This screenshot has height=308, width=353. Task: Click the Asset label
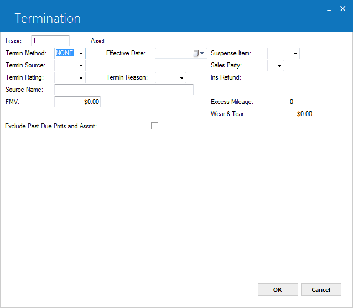coord(98,41)
